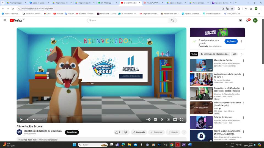Open Acrobat Reader from taskbar
Viewport: 264px width, 148px height.
(x=178, y=145)
